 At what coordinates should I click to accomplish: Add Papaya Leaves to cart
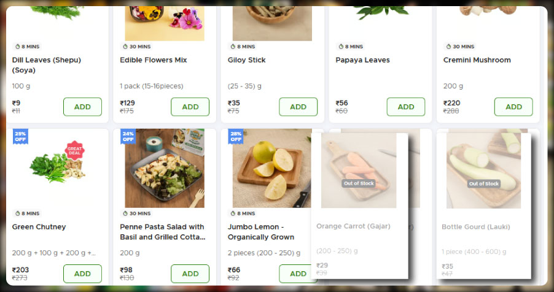[x=405, y=107]
